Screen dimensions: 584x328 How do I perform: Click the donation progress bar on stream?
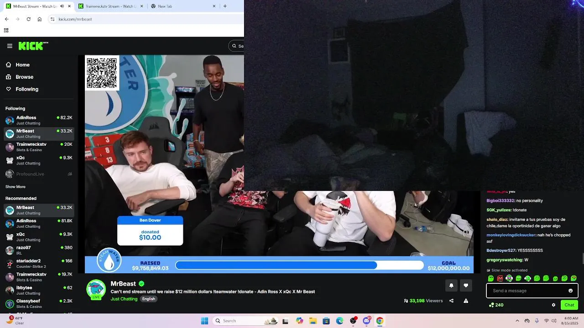(x=299, y=265)
